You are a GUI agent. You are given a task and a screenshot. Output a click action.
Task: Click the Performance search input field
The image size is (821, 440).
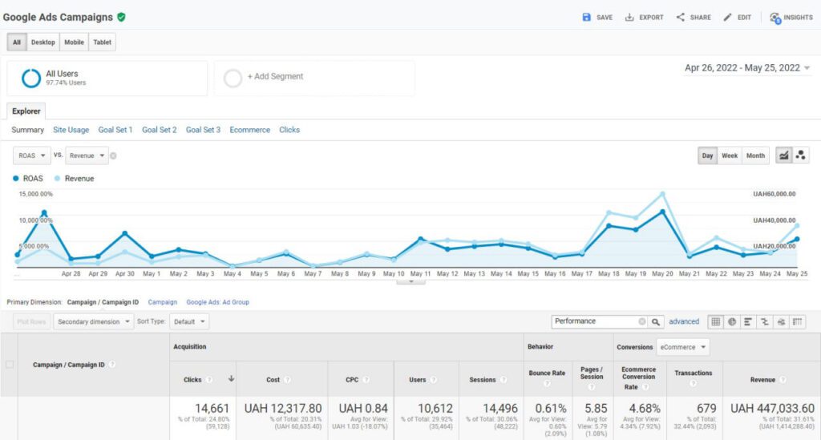click(594, 321)
